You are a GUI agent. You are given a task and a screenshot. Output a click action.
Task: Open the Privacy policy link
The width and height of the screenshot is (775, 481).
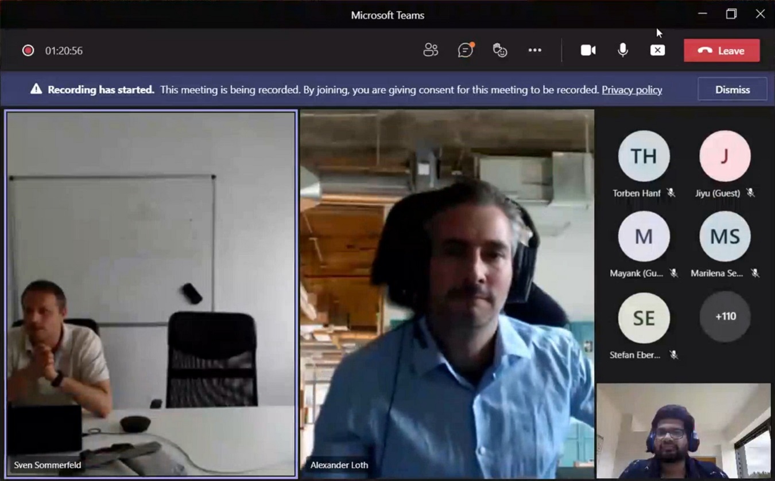tap(631, 89)
